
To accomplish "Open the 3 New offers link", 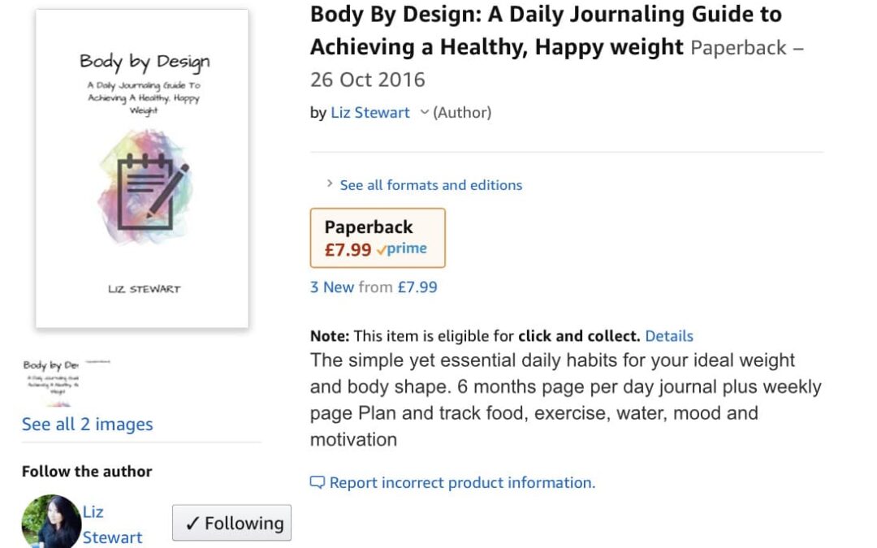I will tap(332, 287).
